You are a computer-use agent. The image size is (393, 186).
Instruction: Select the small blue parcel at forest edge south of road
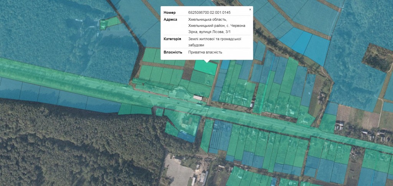click(x=187, y=137)
